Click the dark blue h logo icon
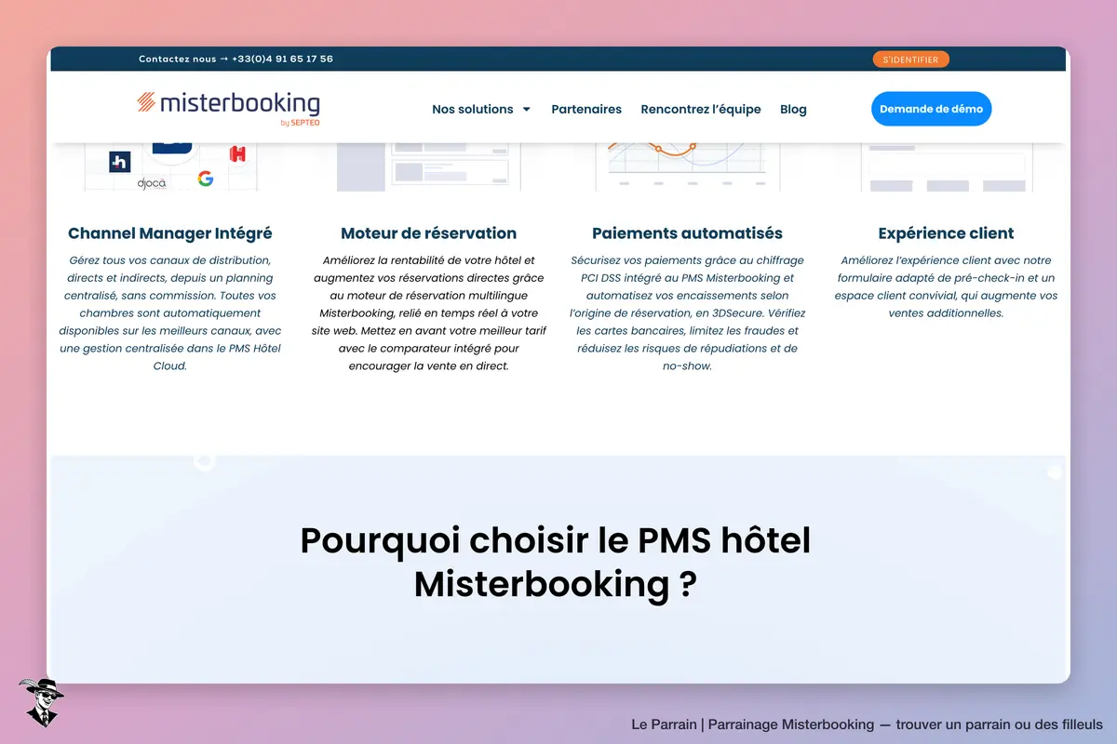Viewport: 1117px width, 744px height. pos(119,162)
